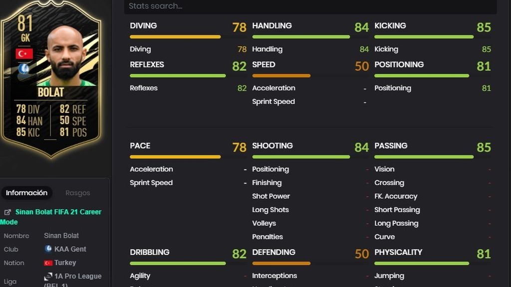The height and width of the screenshot is (287, 511).
Task: Click the club crest on the player card
Action: (23, 69)
